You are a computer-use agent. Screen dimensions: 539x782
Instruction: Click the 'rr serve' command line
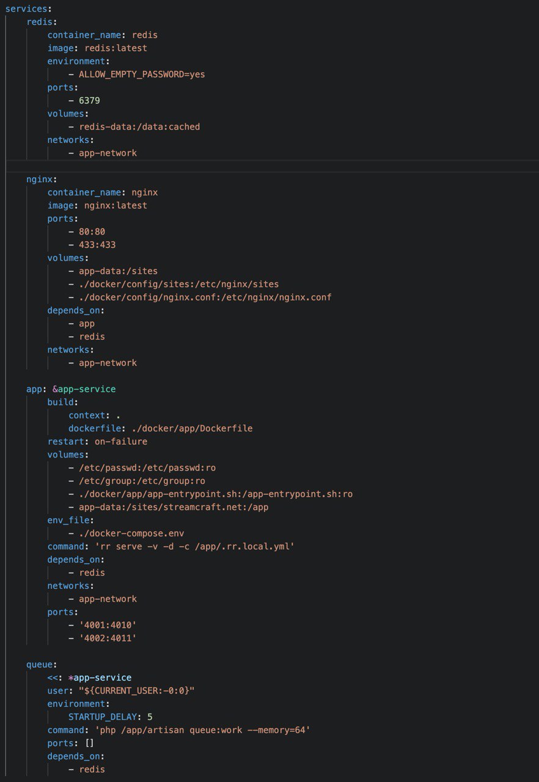171,546
